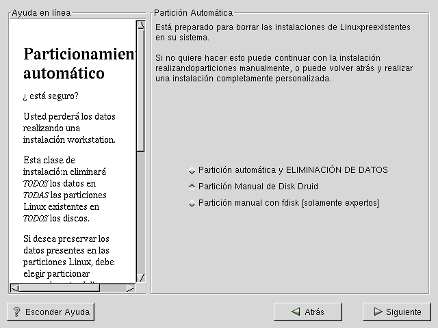Click the vertical scrollbar thumb in help panel

point(140,89)
